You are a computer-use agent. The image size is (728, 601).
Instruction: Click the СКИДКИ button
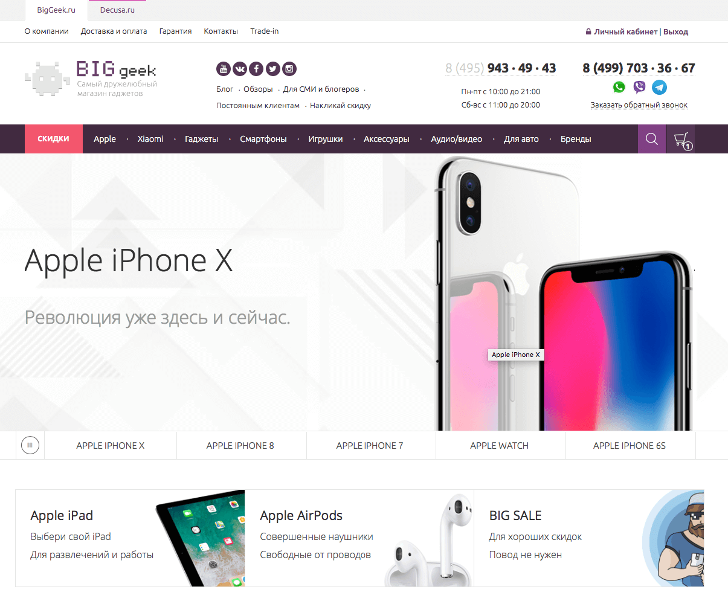tap(54, 139)
